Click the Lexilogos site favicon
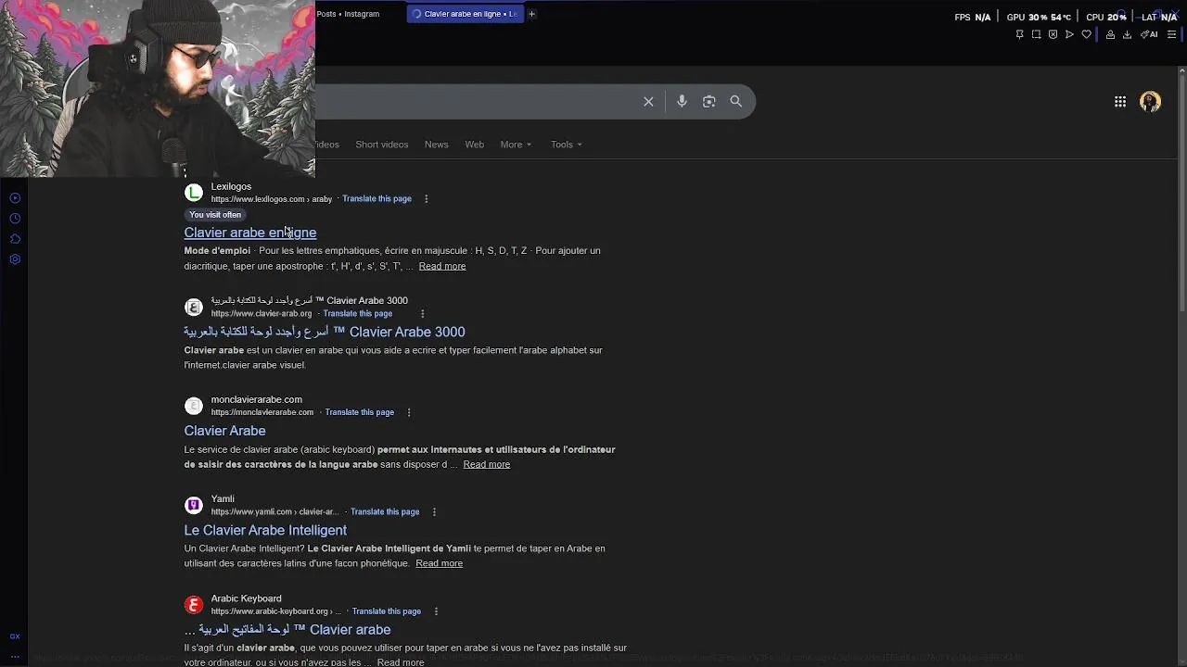Image resolution: width=1187 pixels, height=667 pixels. pos(194,193)
